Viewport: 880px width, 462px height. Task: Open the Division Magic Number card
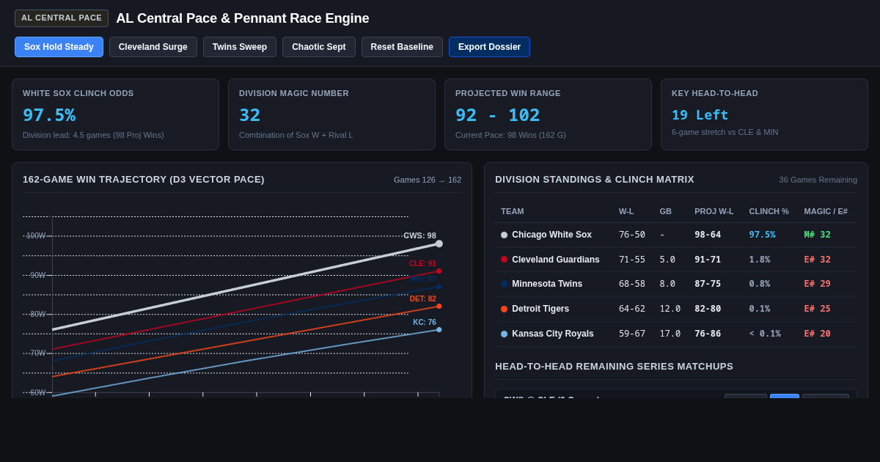coord(331,114)
